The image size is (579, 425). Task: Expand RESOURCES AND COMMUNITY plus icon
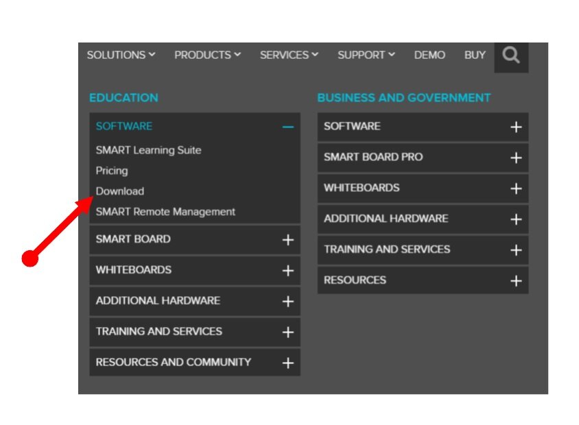288,363
